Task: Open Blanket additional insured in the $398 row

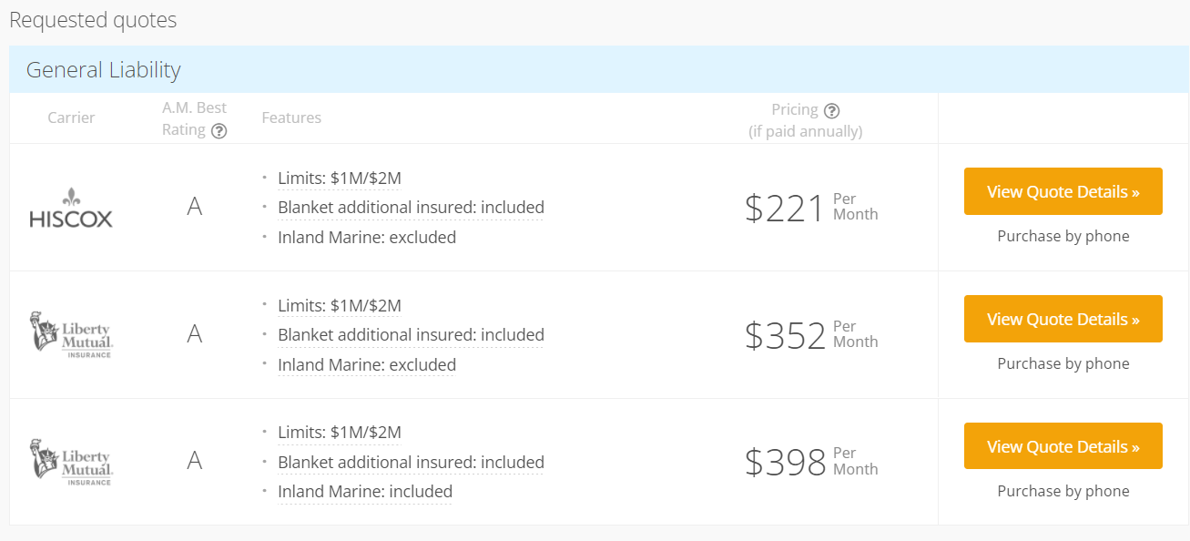Action: tap(411, 463)
